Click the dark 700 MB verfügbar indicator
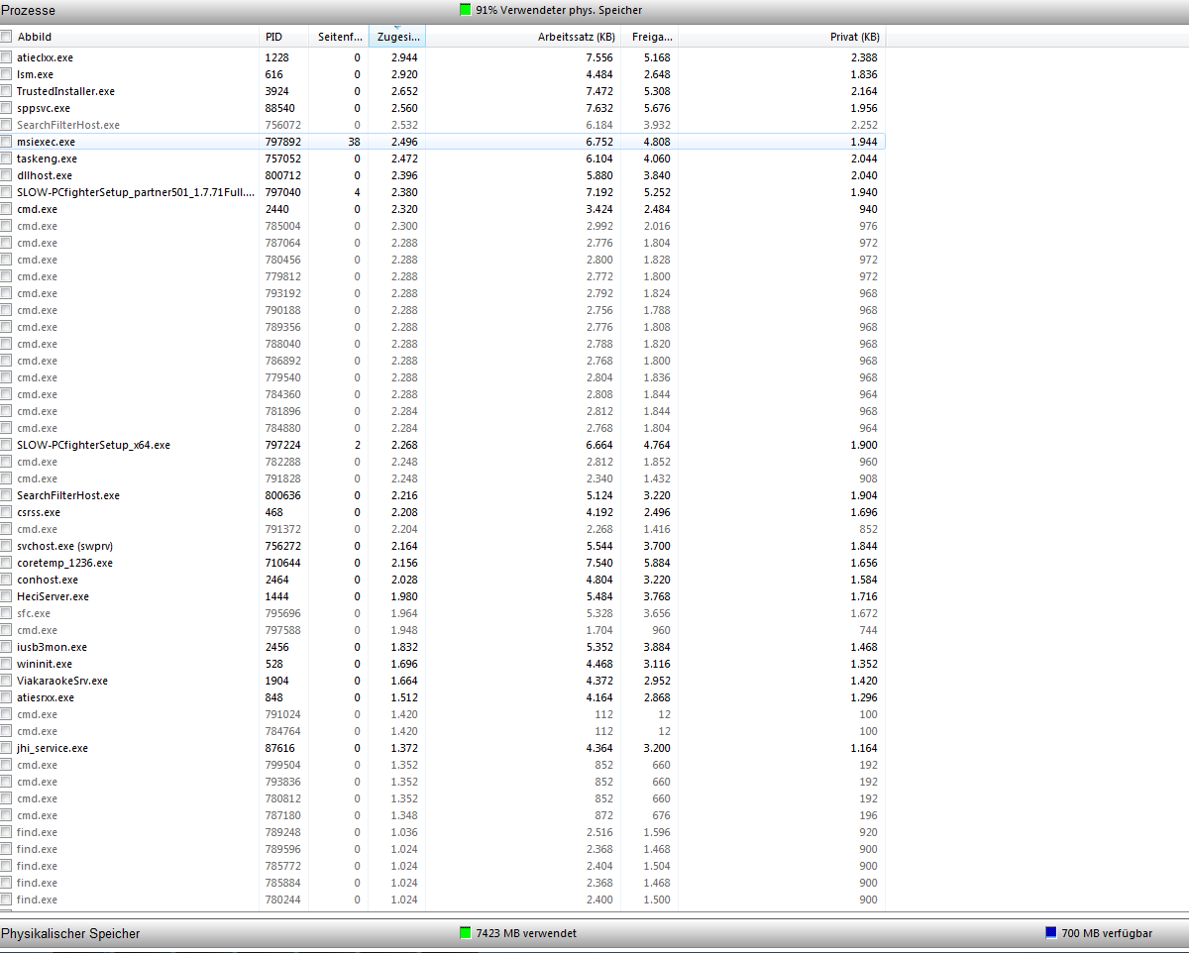The height and width of the screenshot is (953, 1189). point(1051,933)
